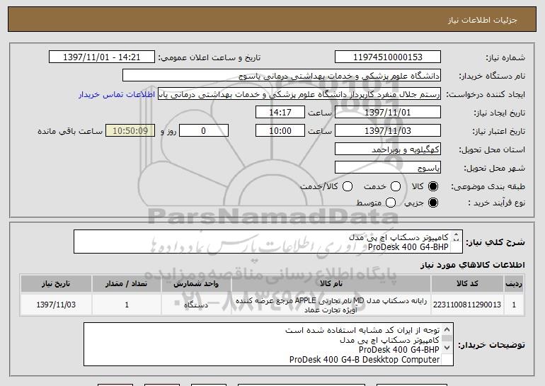The image size is (545, 386).
Task: Click validity time field 10:00
Action: point(280,131)
